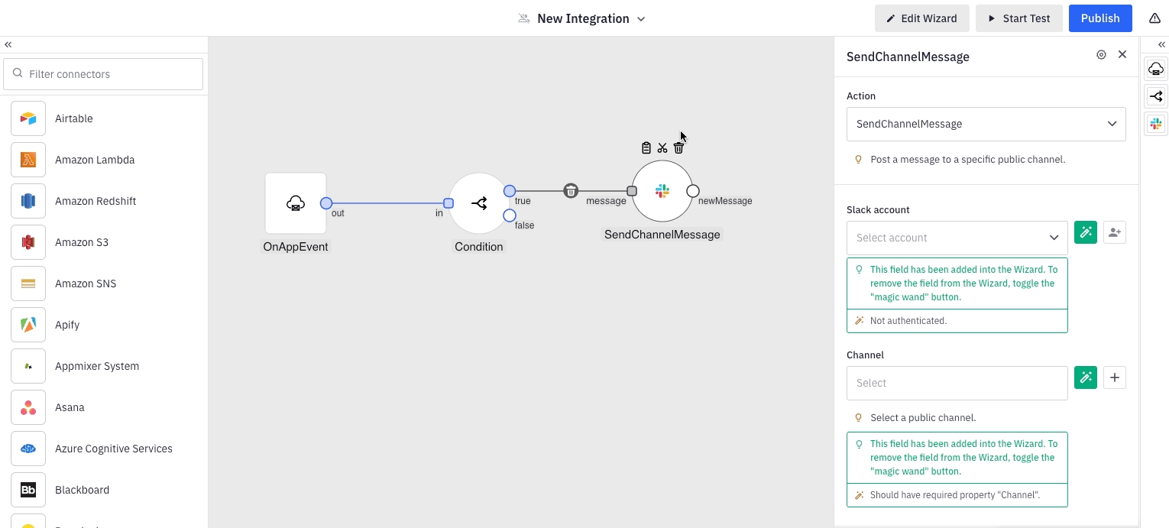The height and width of the screenshot is (528, 1169).
Task: Select the Condition node on canvas
Action: click(x=478, y=203)
